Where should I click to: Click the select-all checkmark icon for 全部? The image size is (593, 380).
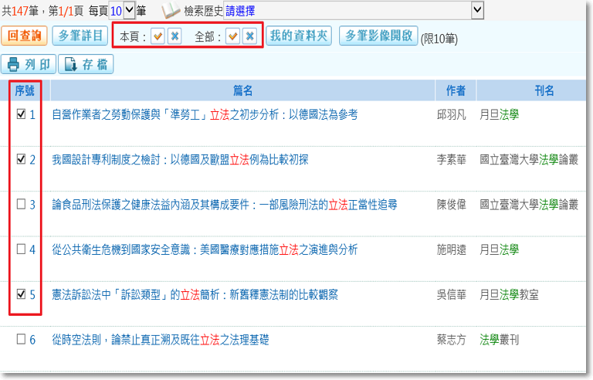tap(232, 37)
